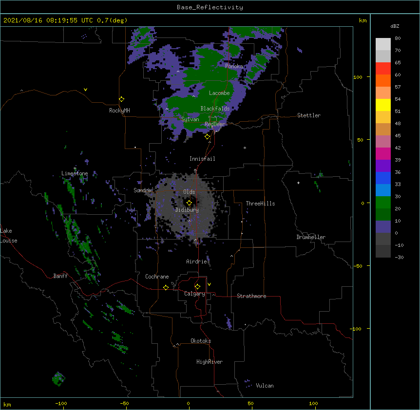
Task: Click the -100 tick label on bottom axis
Action: click(61, 403)
